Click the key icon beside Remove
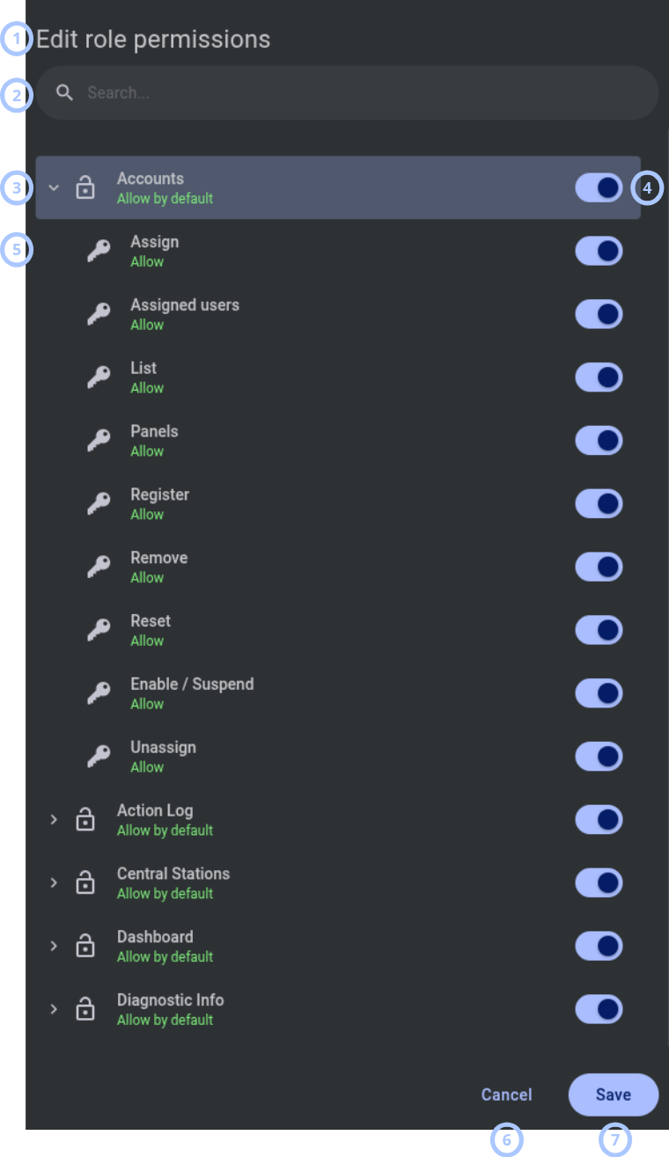 point(99,568)
